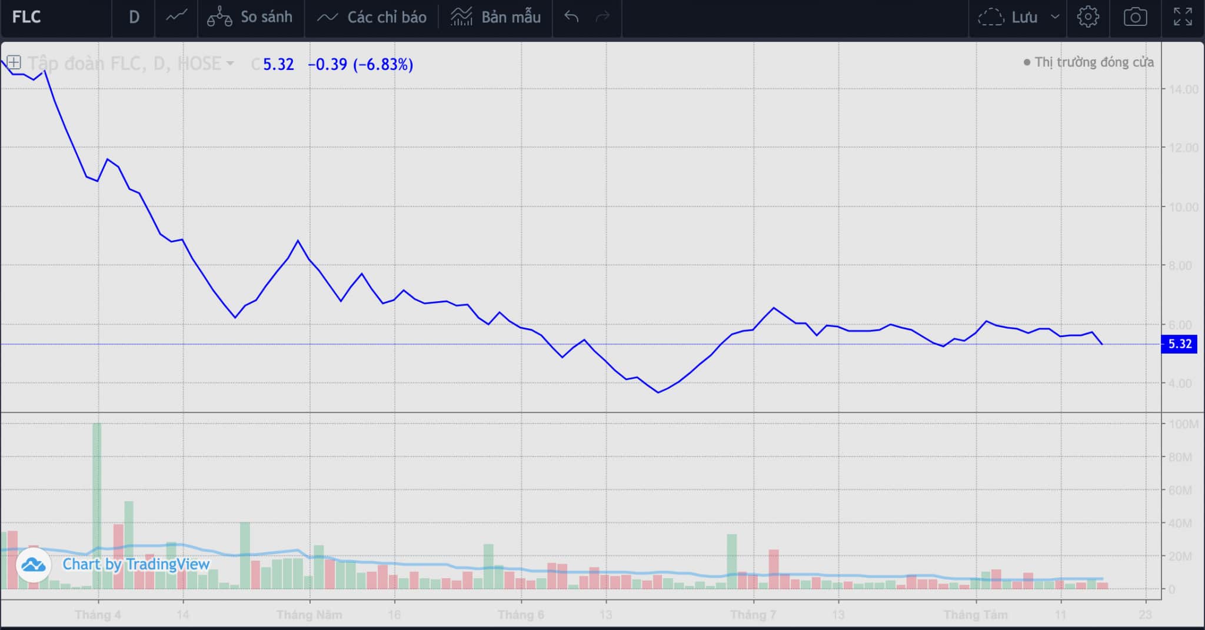The width and height of the screenshot is (1205, 630).
Task: Toggle the legend expand box icon
Action: 14,62
